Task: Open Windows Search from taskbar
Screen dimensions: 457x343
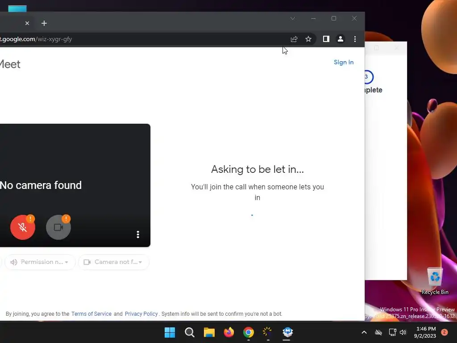Action: pos(189,332)
